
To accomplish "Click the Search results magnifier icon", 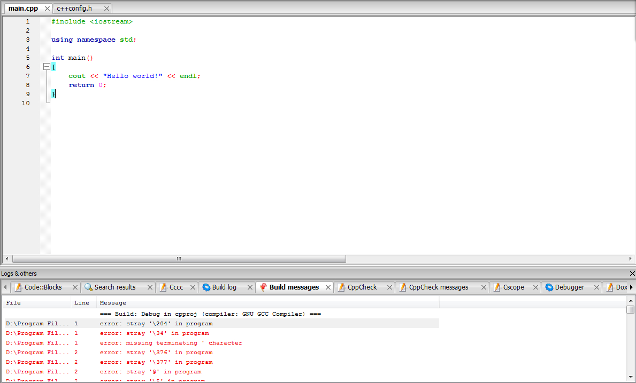I will [89, 287].
